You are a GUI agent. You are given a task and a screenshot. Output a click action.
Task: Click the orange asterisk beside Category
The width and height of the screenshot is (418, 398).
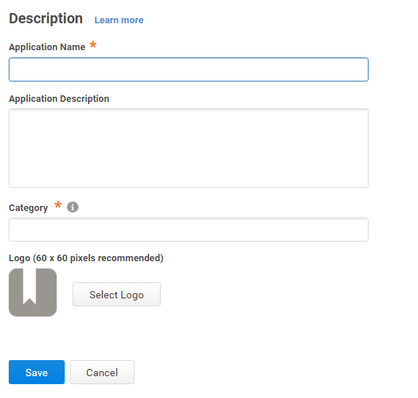click(58, 205)
